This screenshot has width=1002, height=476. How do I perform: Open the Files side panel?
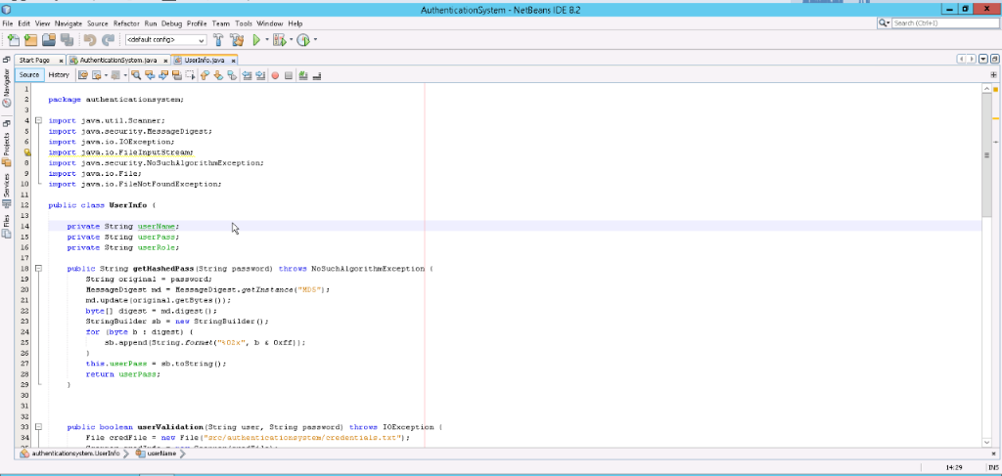click(7, 227)
